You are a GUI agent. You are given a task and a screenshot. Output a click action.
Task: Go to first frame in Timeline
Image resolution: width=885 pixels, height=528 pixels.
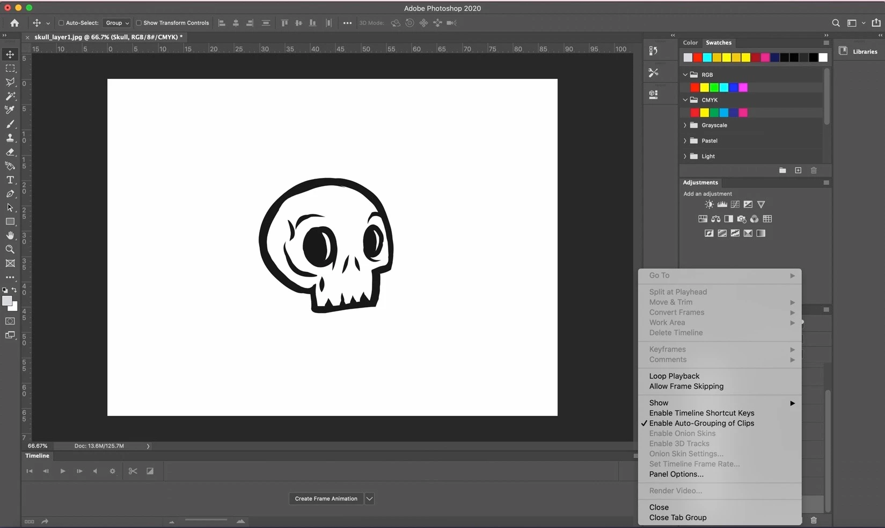coord(30,471)
